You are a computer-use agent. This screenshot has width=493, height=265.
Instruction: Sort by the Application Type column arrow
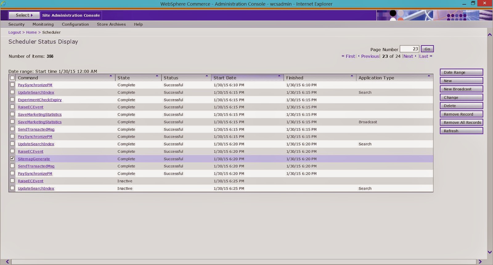[429, 76]
